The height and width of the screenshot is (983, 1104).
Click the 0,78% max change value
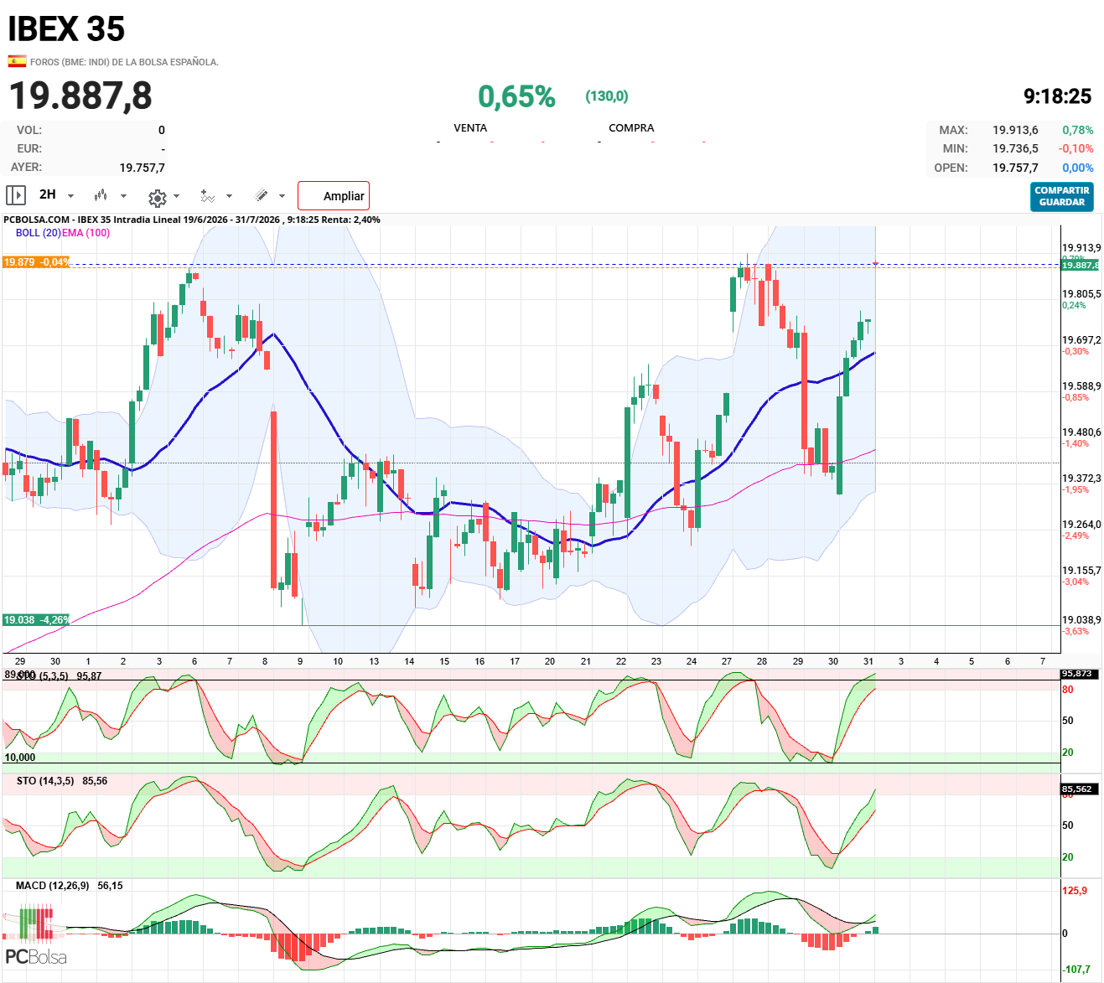(1078, 130)
